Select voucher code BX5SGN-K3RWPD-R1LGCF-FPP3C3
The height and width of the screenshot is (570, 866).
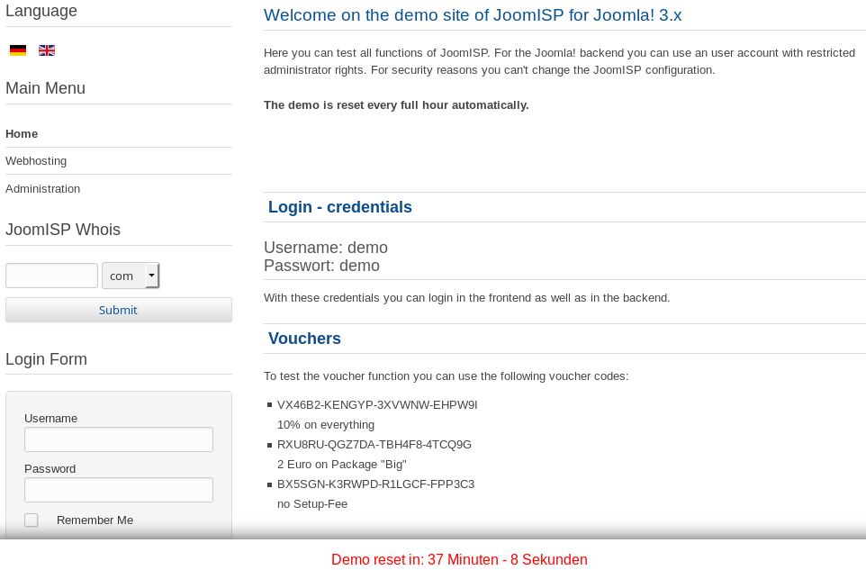coord(375,484)
